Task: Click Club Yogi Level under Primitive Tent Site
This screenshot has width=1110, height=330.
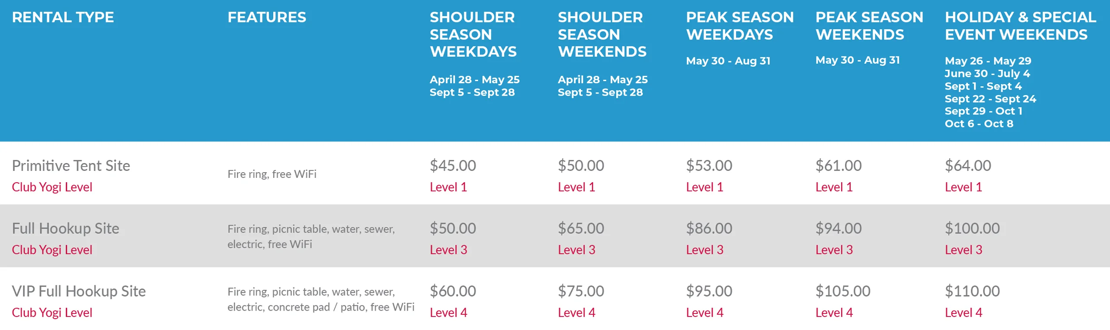Action: click(x=52, y=187)
